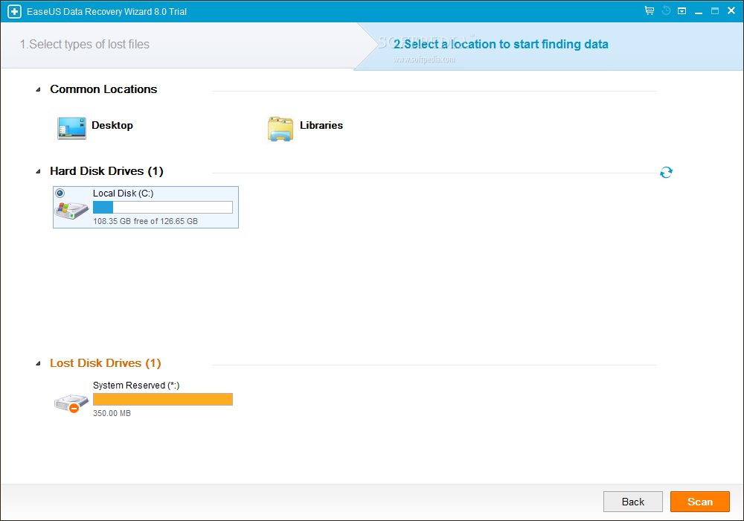Click the Common Locations heading
744x521 pixels.
point(103,89)
